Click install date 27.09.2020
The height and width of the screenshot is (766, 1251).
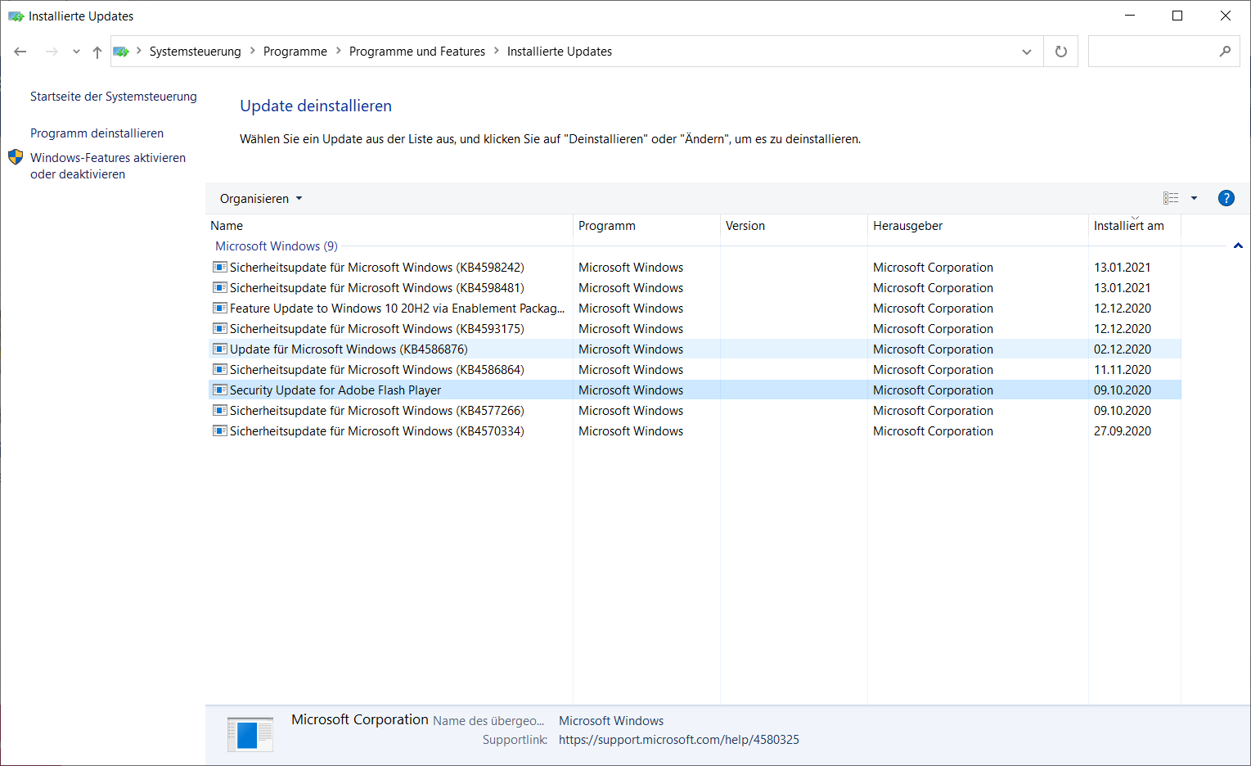pyautogui.click(x=1123, y=431)
